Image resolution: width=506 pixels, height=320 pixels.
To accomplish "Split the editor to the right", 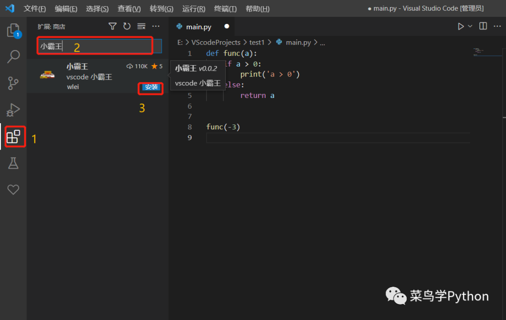I will point(483,26).
